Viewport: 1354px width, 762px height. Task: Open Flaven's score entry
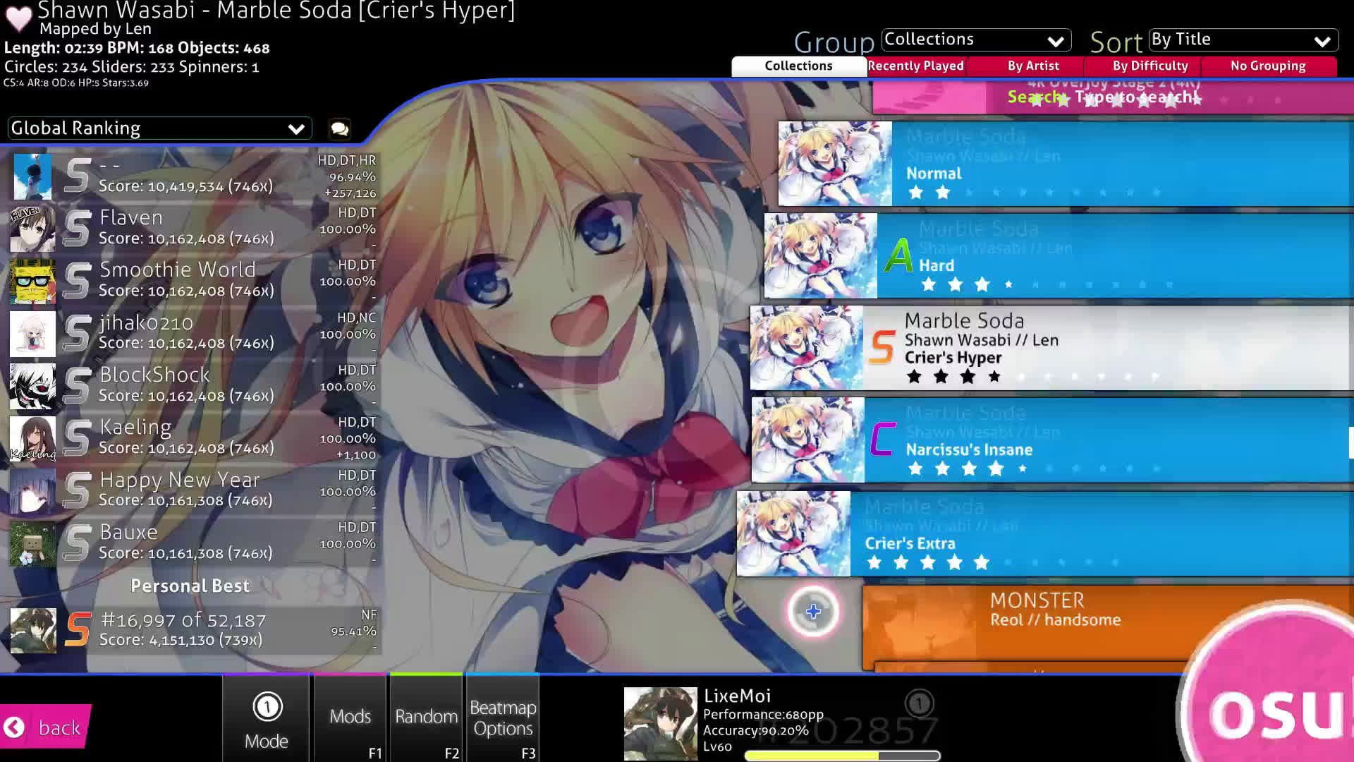click(194, 228)
